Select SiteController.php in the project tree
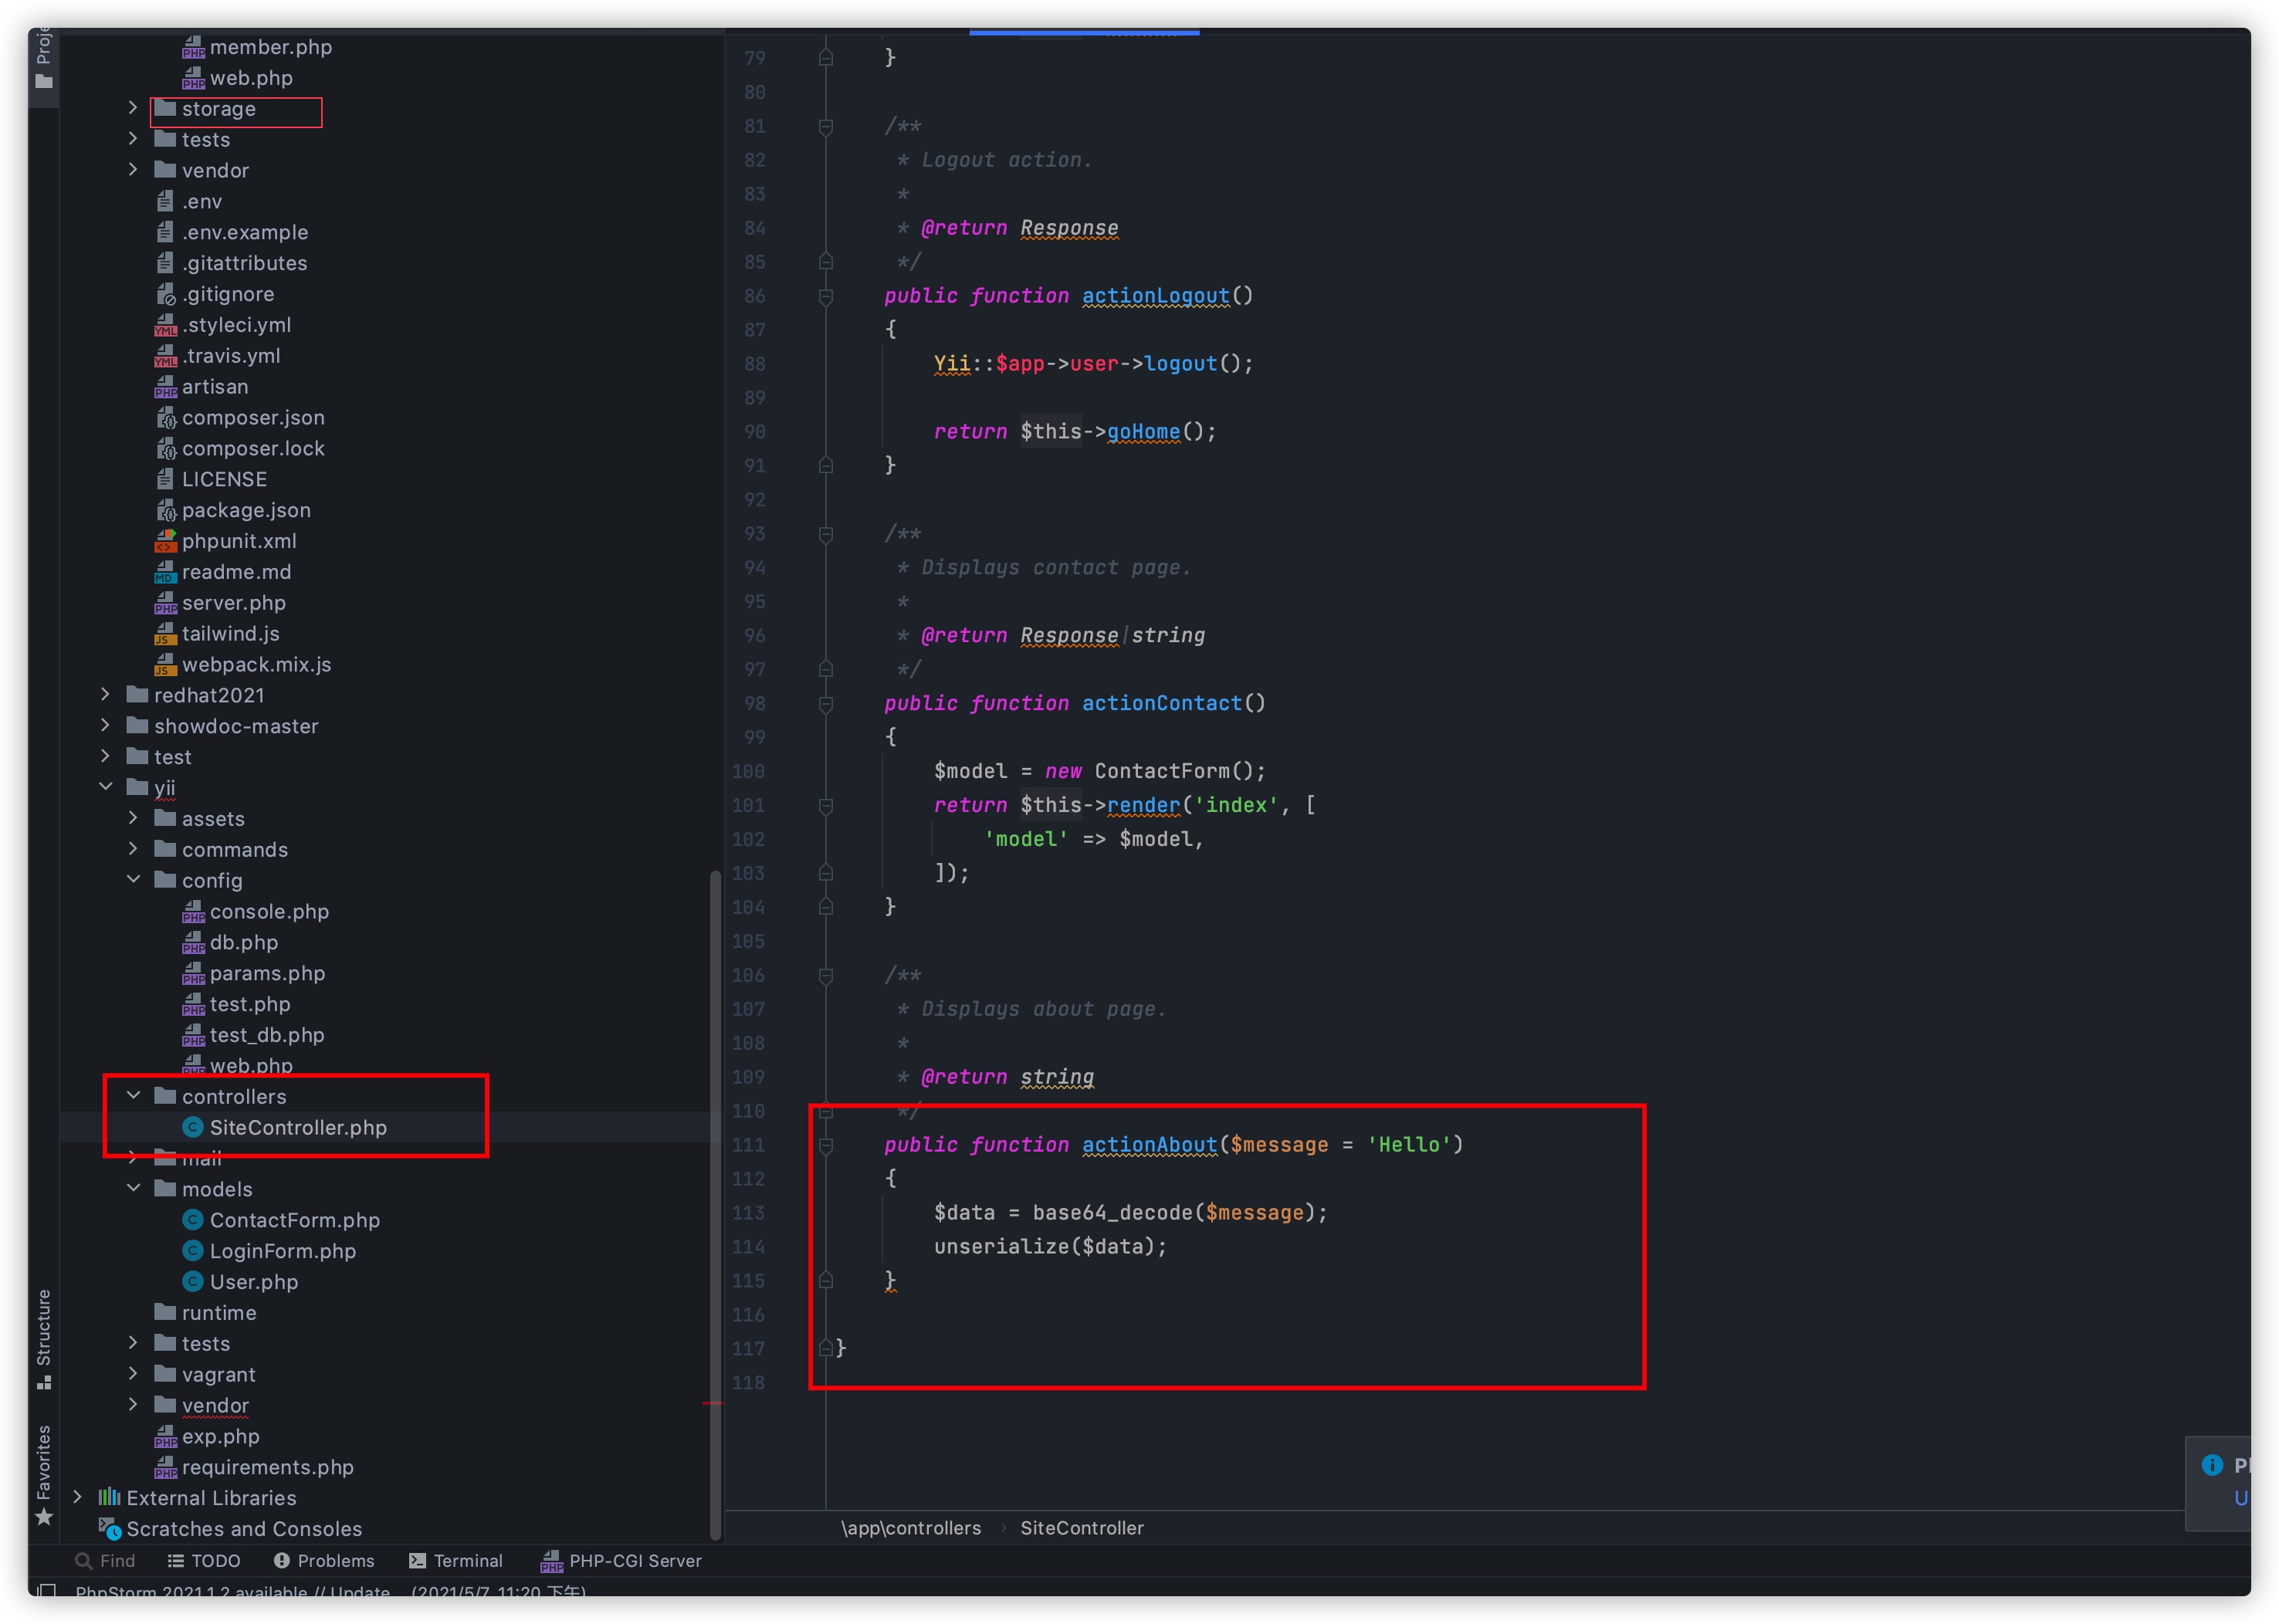2279x1624 pixels. (x=297, y=1127)
